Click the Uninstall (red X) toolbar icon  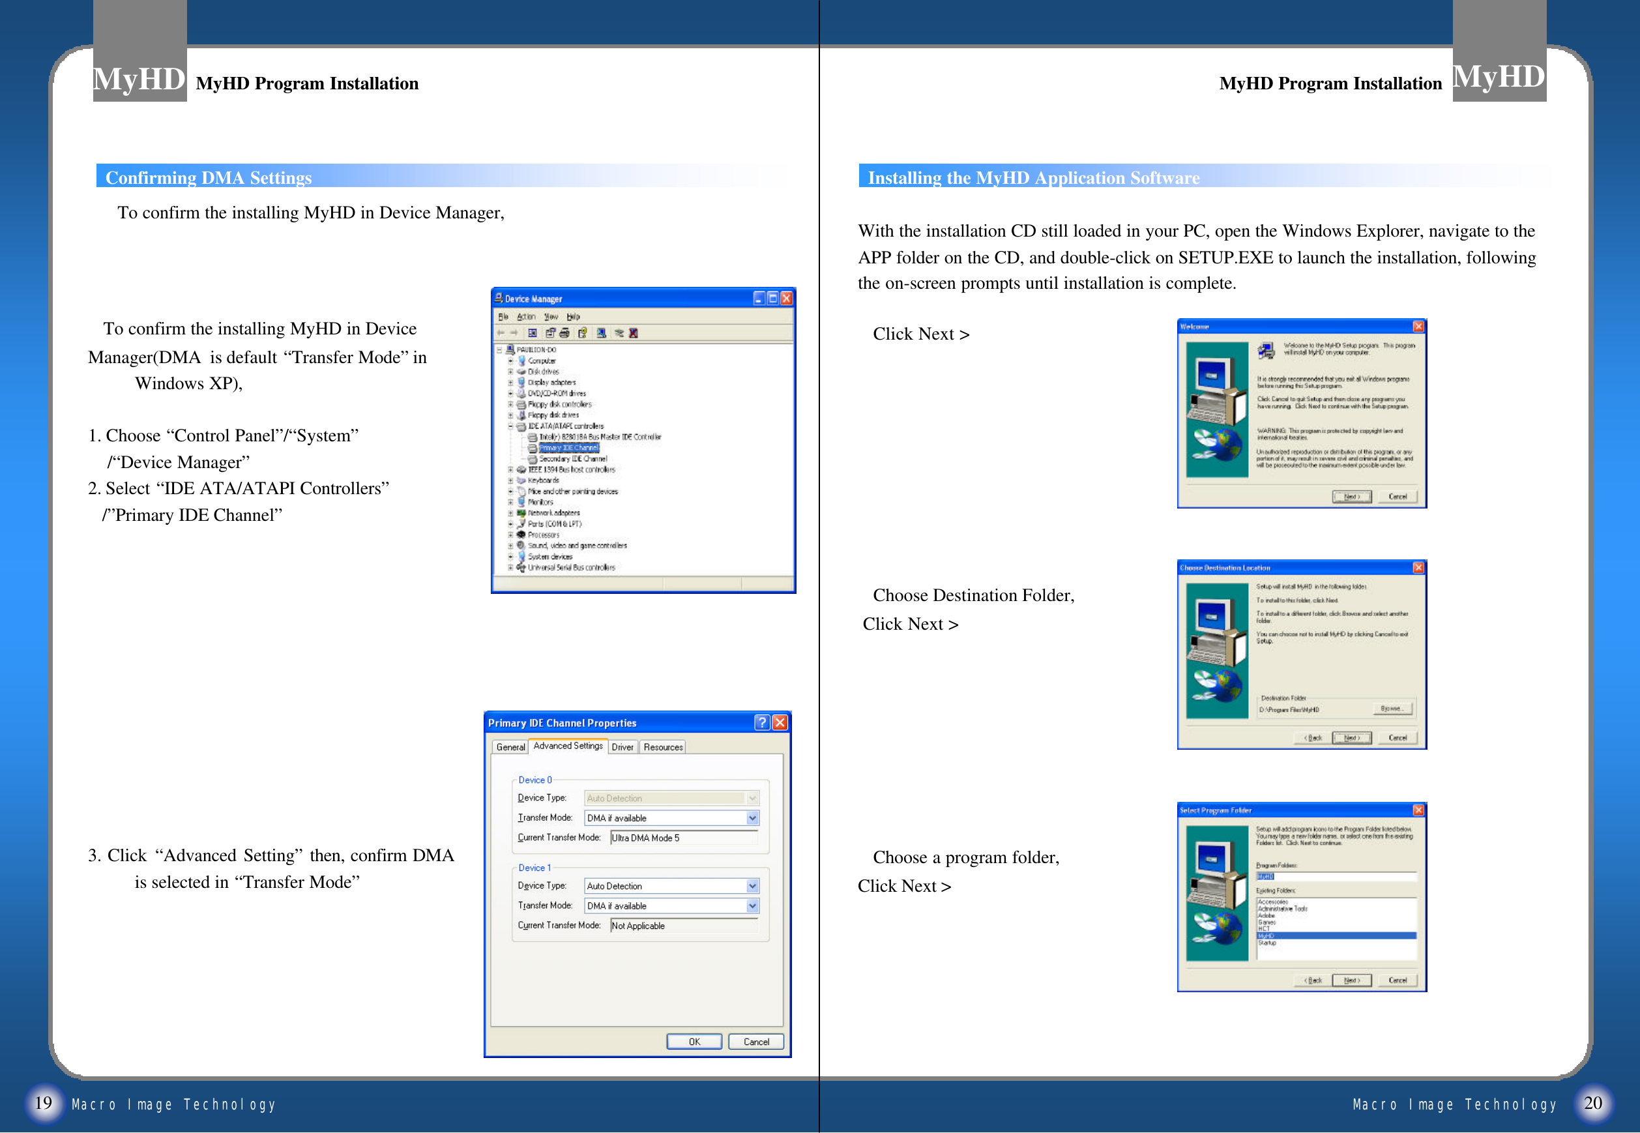tap(634, 333)
